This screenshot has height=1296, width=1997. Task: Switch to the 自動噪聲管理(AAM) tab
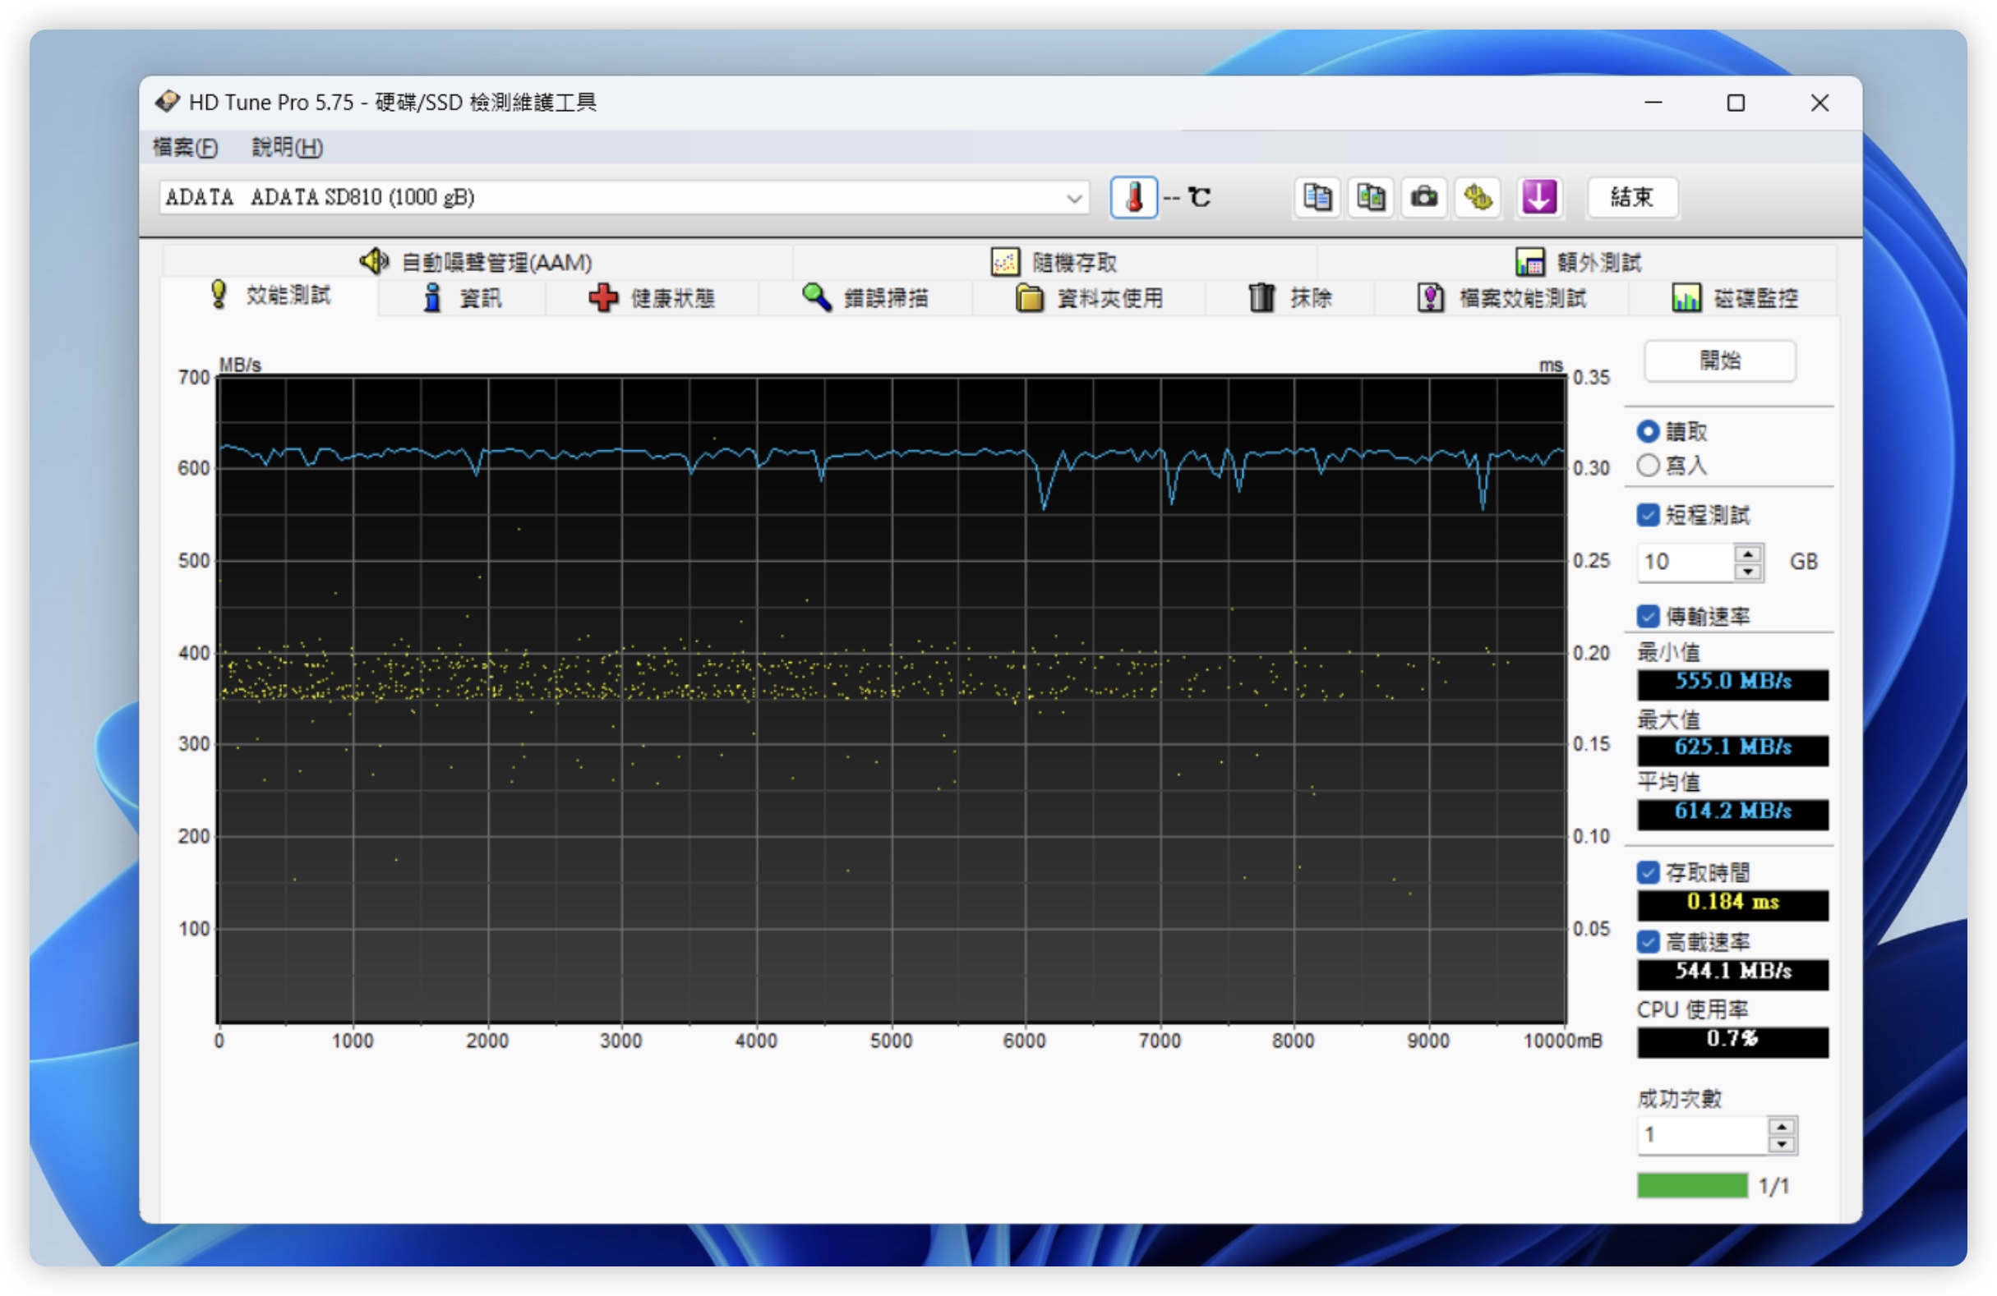477,262
